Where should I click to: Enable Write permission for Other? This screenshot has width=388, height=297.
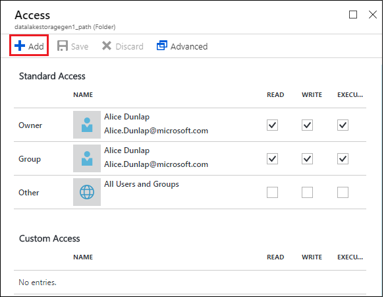click(x=307, y=192)
